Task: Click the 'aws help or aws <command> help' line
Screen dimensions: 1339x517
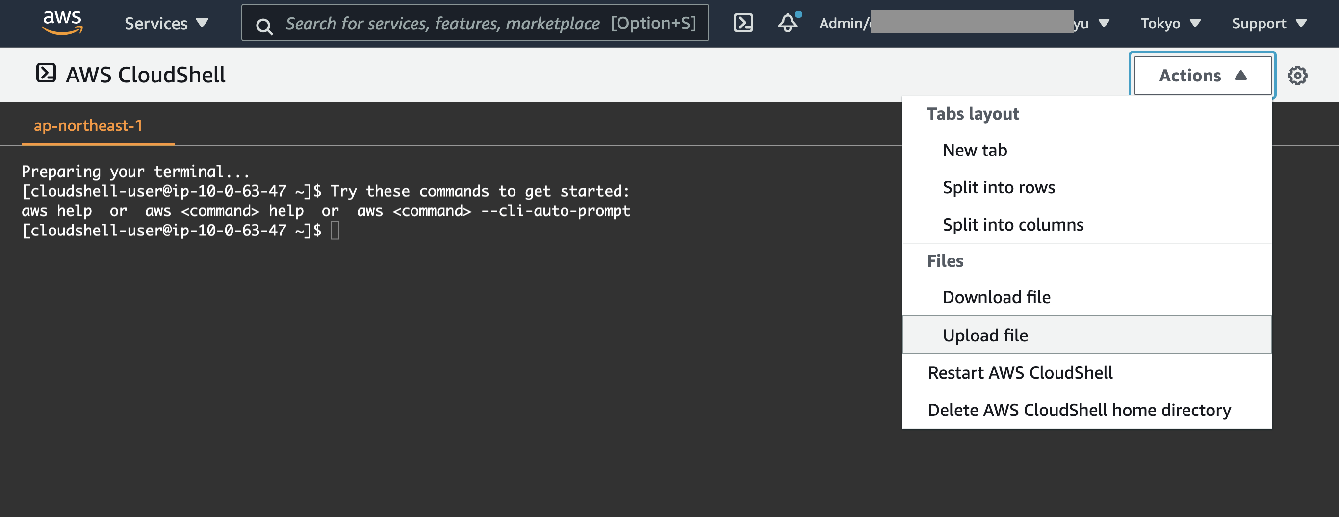Action: (326, 211)
